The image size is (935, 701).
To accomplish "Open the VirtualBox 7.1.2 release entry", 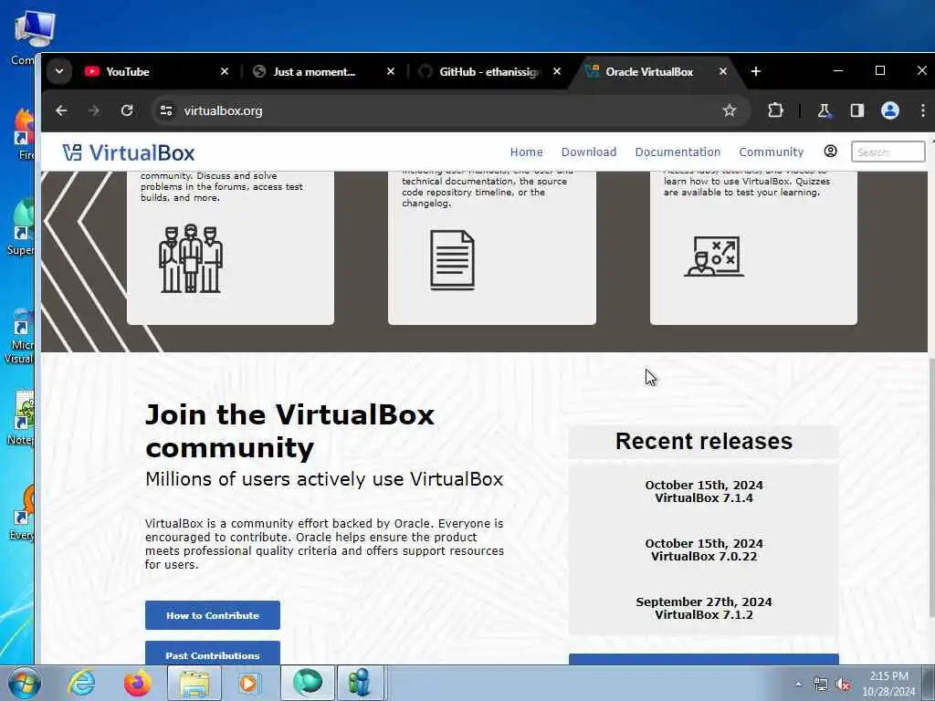I will [x=704, y=609].
